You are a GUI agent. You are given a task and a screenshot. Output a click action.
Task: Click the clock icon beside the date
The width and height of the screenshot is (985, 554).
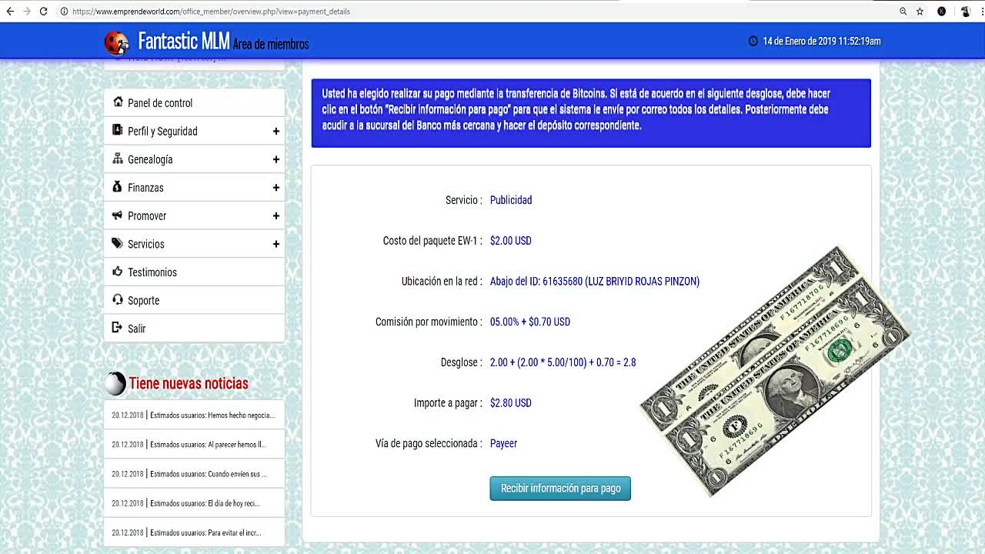coord(753,41)
